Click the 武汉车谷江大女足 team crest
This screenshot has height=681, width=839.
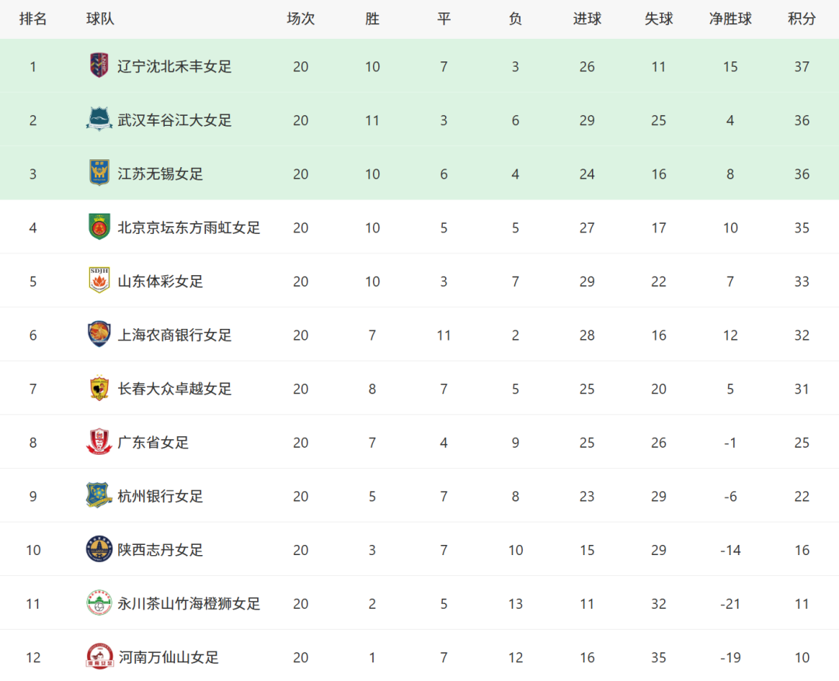[99, 120]
